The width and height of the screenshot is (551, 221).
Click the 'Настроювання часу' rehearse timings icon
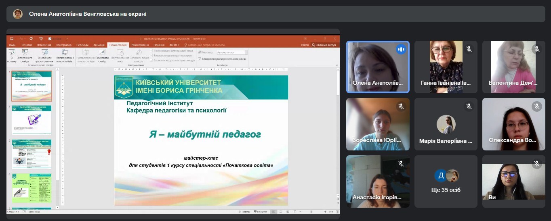tap(120, 52)
